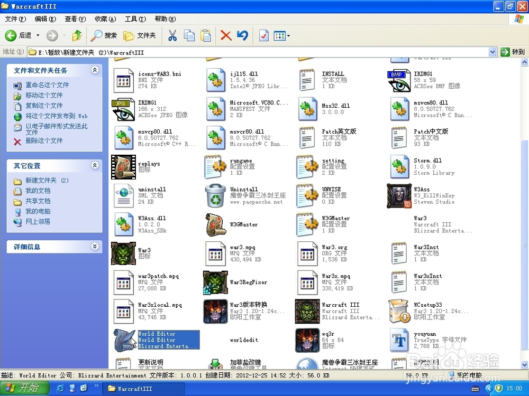Expand the address bar dropdown
Screen dimensions: 529x396
492,52
